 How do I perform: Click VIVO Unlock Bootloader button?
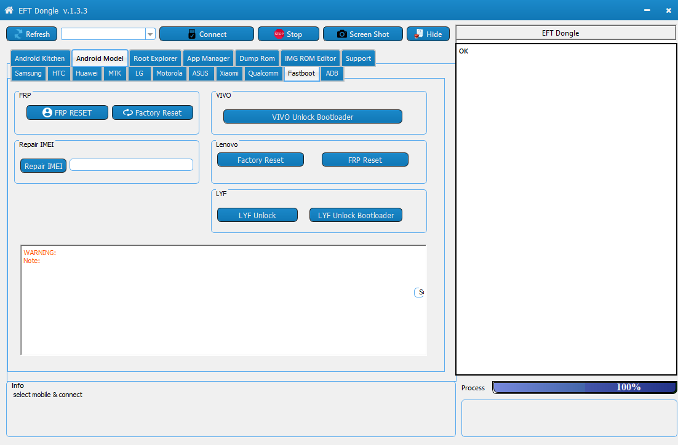(x=313, y=117)
